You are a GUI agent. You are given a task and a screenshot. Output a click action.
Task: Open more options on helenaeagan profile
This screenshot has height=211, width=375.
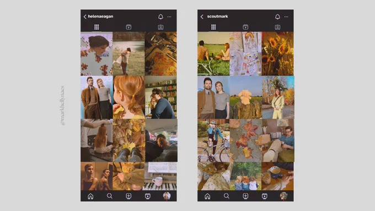[169, 17]
